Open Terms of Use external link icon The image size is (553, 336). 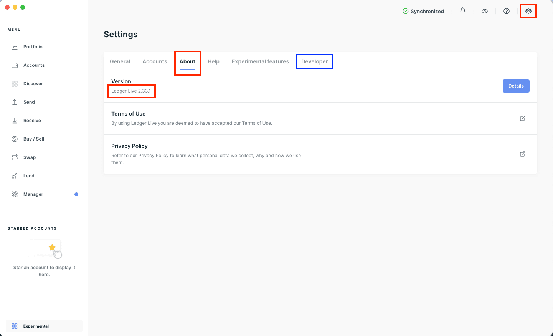tap(523, 118)
